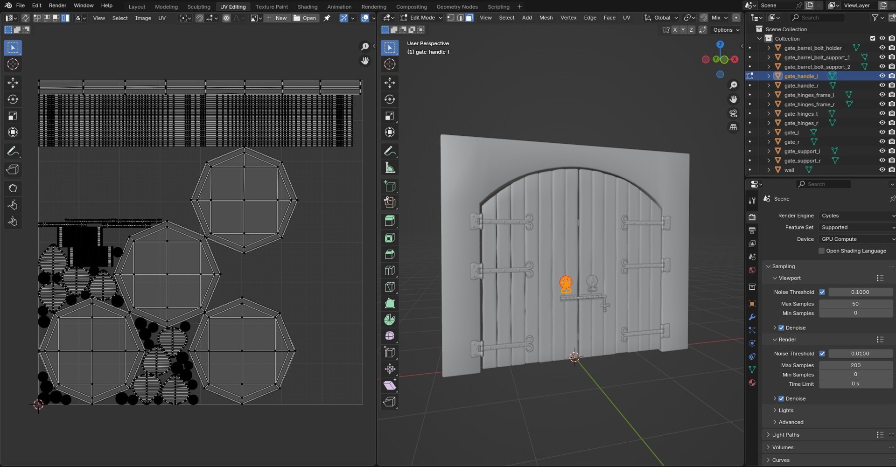Select the Annotate tool in the UV editor

tap(13, 151)
